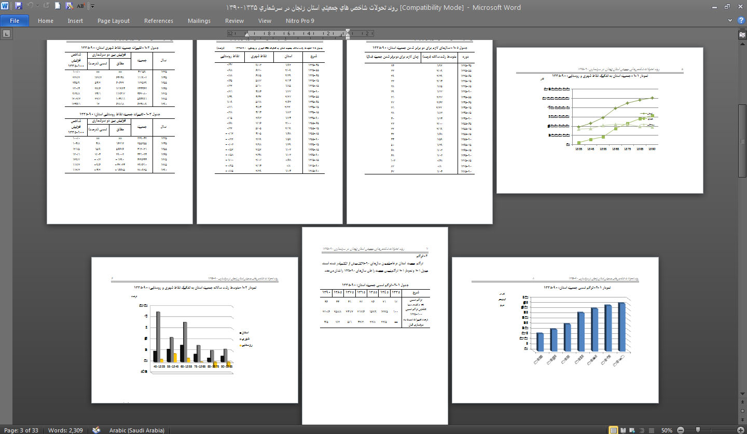Expand the Customize Quick Access Toolbar dropdown
This screenshot has height=434, width=747.
[x=92, y=7]
